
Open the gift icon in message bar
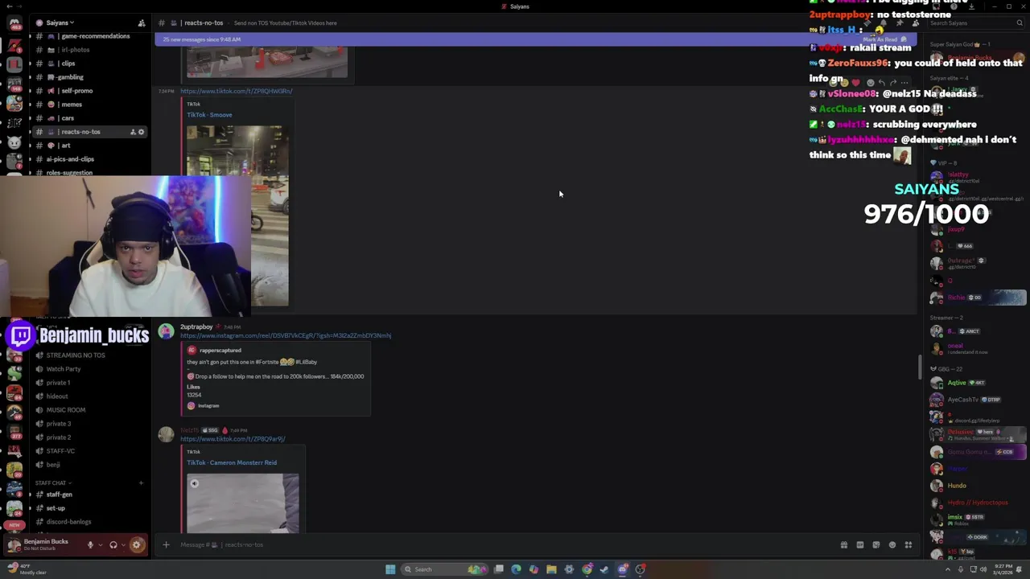pos(844,544)
